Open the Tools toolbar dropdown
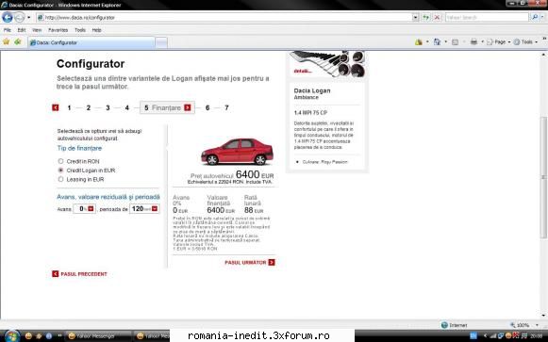The height and width of the screenshot is (342, 548). click(x=525, y=41)
